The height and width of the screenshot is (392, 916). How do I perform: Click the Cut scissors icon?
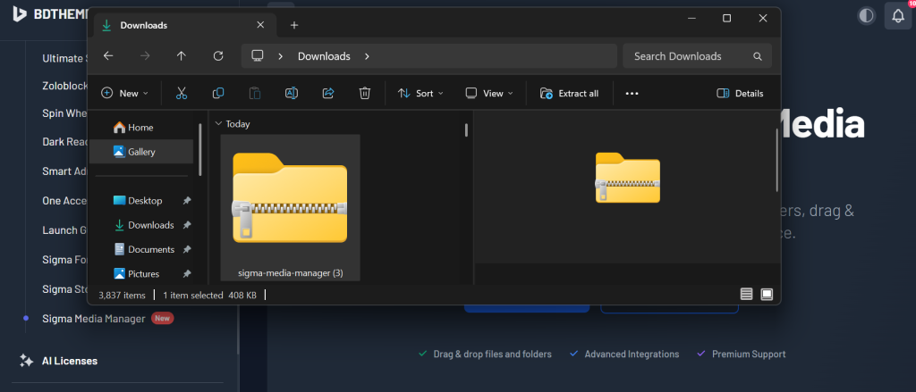182,94
